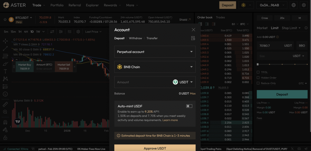This screenshot has width=311, height=151.
Task: Open the Size unit USDT dropdown
Action: (298, 56)
